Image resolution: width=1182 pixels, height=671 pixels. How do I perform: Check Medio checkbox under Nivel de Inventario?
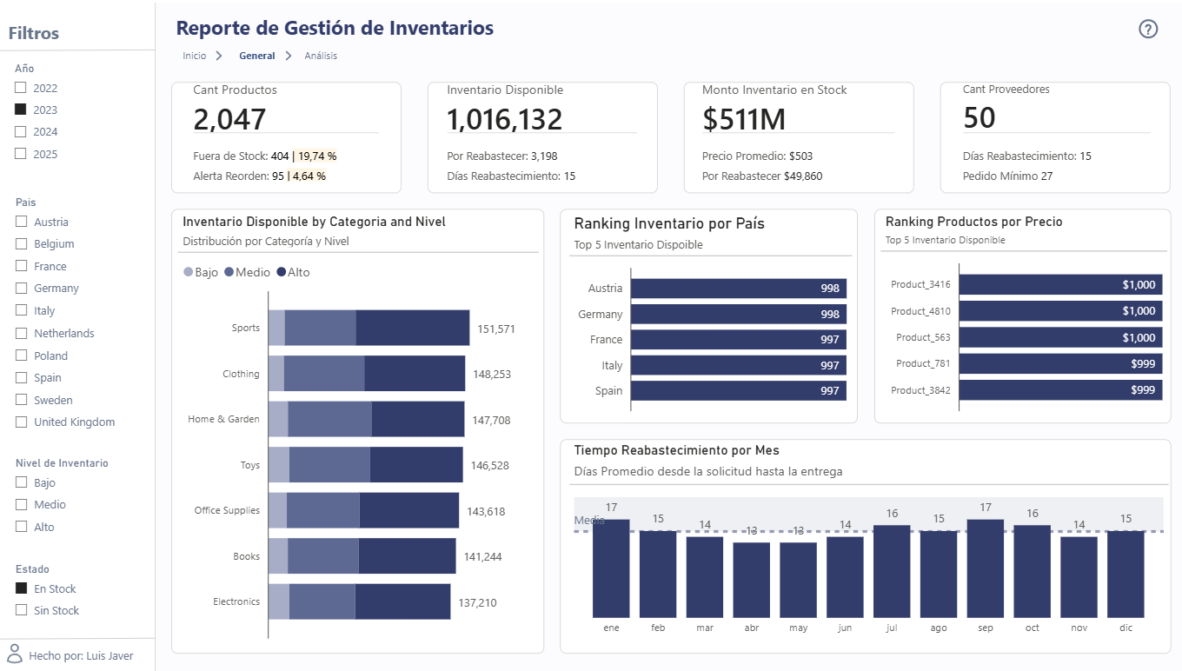coord(22,504)
